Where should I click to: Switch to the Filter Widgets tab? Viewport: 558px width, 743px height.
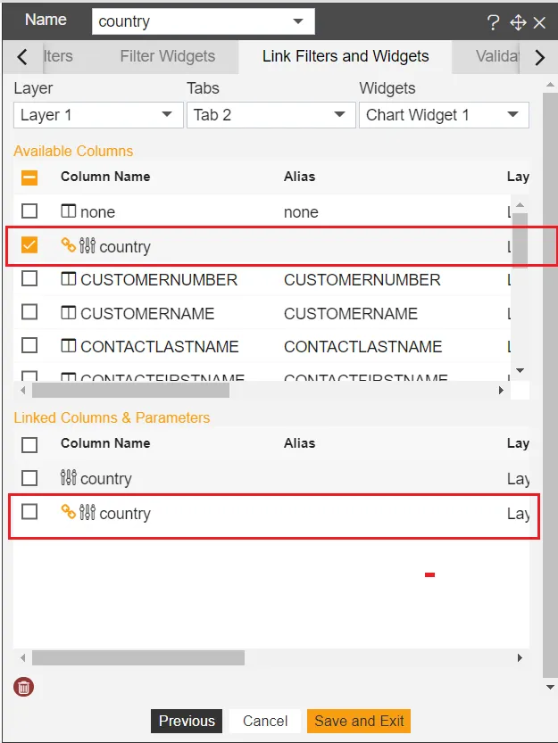(x=168, y=56)
